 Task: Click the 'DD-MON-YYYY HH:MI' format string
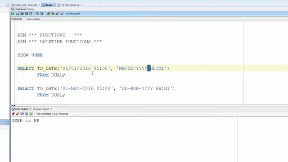pyautogui.click(x=146, y=88)
